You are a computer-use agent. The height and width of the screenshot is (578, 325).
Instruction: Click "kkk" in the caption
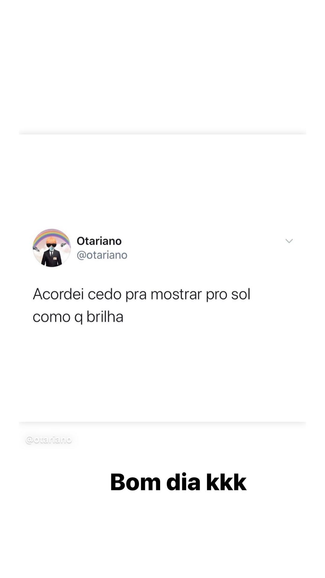(226, 482)
